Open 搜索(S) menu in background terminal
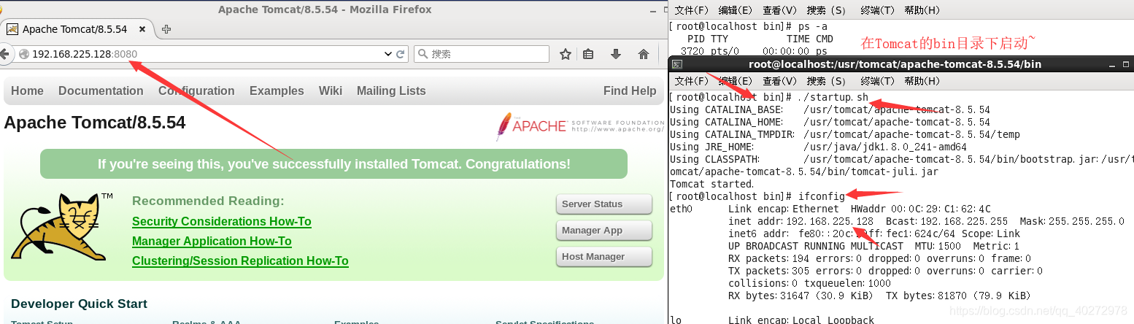Image resolution: width=1134 pixels, height=324 pixels. point(827,10)
